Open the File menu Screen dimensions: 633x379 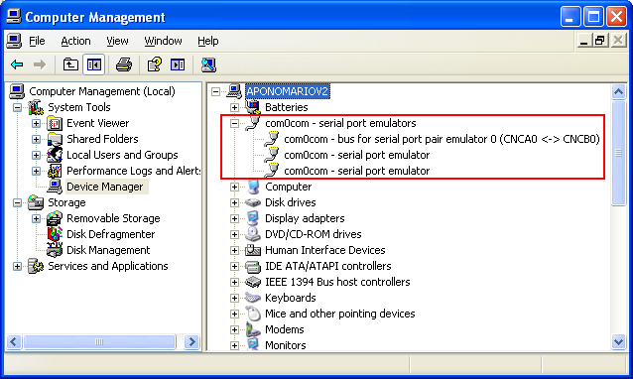coord(37,41)
